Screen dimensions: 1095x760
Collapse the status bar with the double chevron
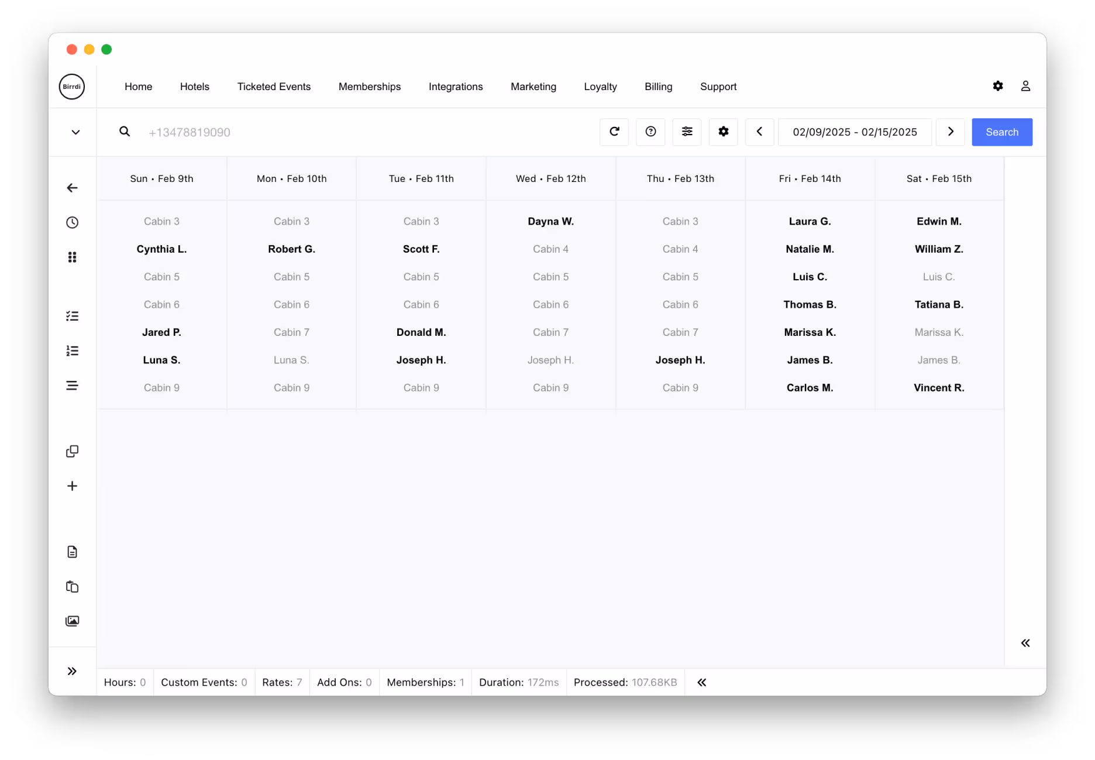coord(702,682)
